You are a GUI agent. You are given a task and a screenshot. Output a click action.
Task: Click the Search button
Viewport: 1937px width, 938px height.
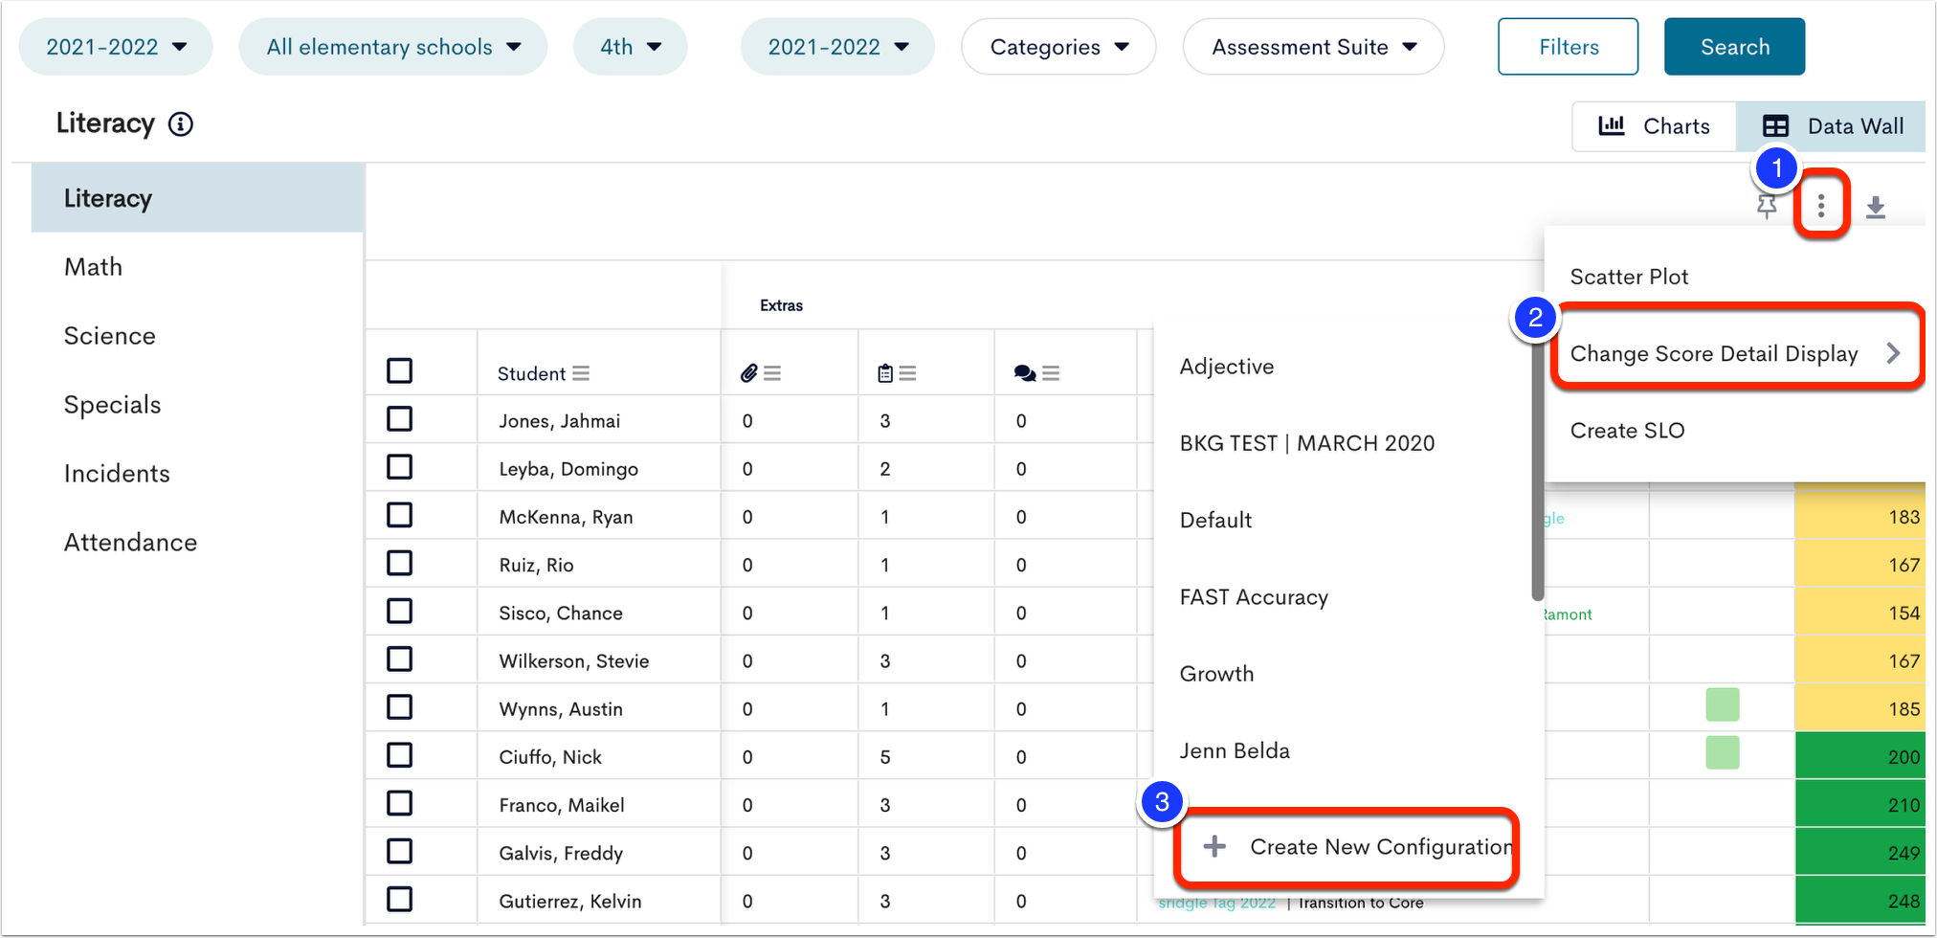tap(1735, 47)
